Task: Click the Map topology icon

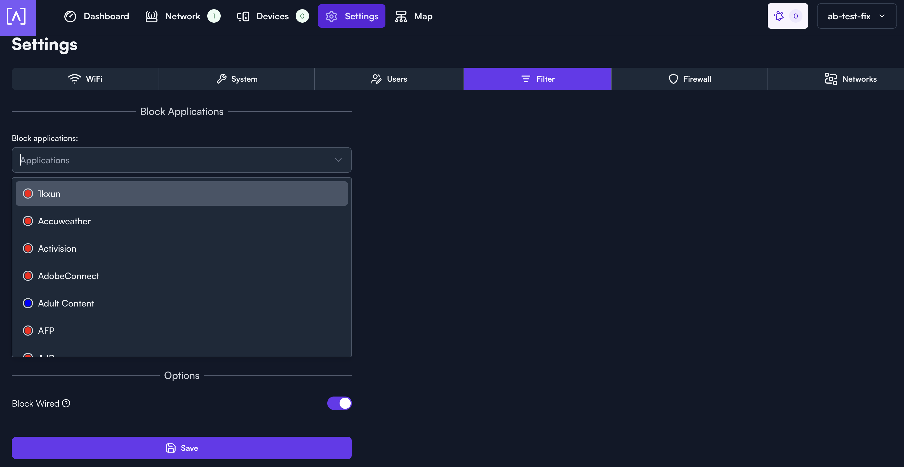Action: [401, 16]
